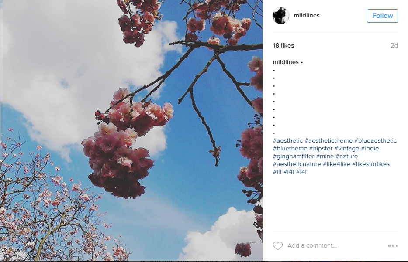View the 18 likes list

point(284,45)
